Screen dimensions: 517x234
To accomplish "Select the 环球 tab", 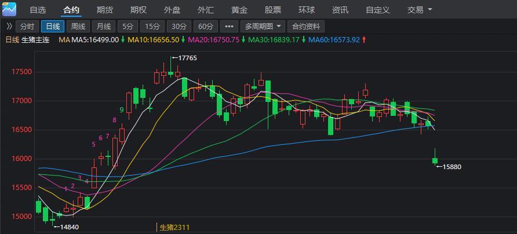I will tap(307, 10).
